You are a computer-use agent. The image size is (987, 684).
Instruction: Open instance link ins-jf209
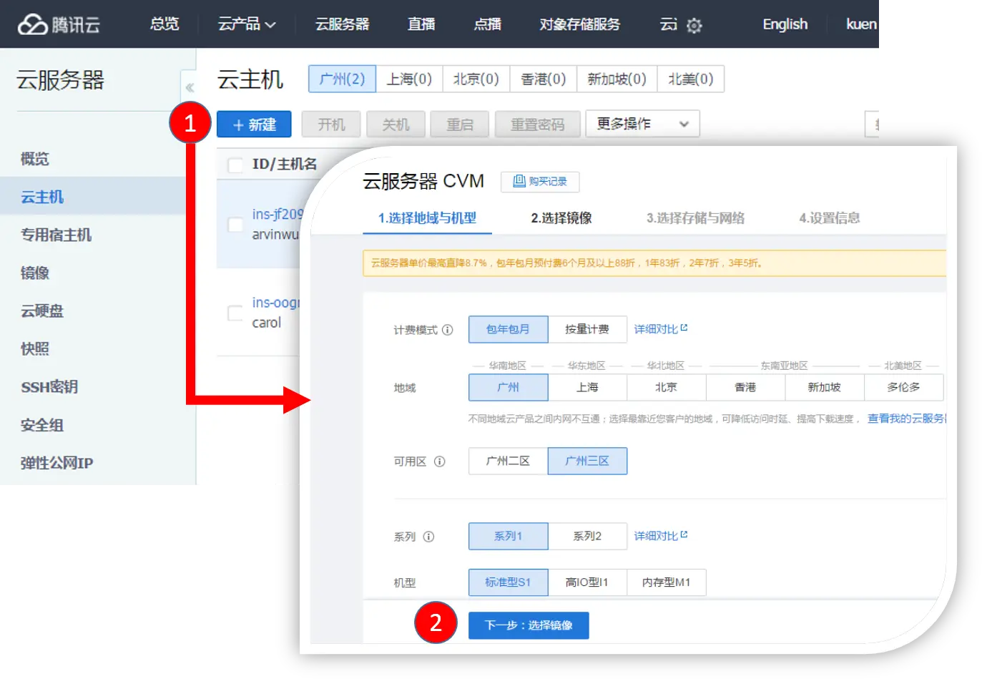(x=278, y=214)
